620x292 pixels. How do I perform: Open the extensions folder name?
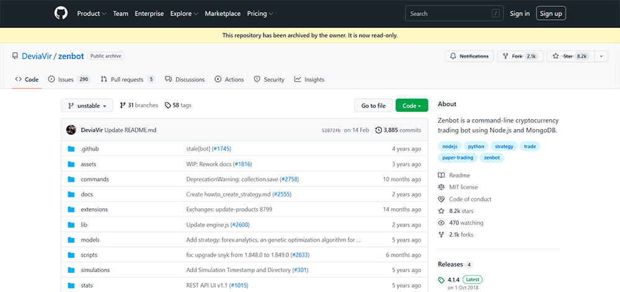(94, 210)
